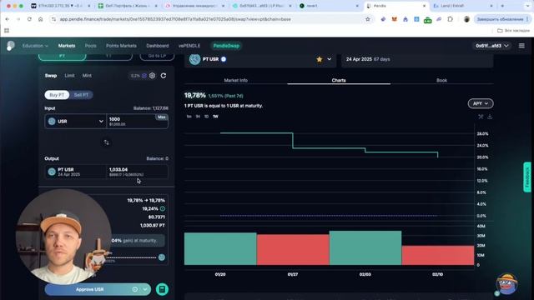Click the info icon next to 19,24%
Screen dimensions: 534x300
(x=163, y=208)
